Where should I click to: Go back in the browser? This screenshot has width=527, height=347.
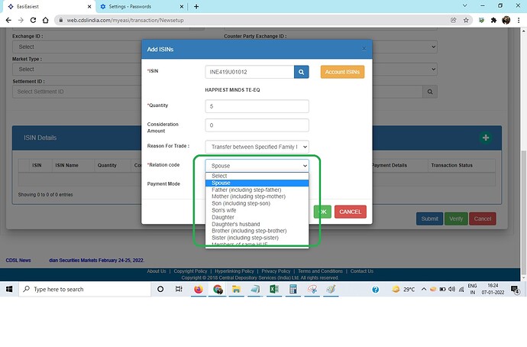[8, 20]
